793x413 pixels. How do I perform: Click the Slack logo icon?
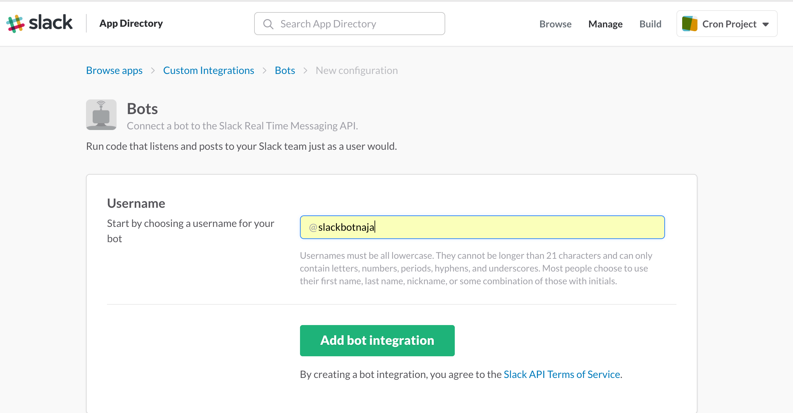[x=15, y=24]
